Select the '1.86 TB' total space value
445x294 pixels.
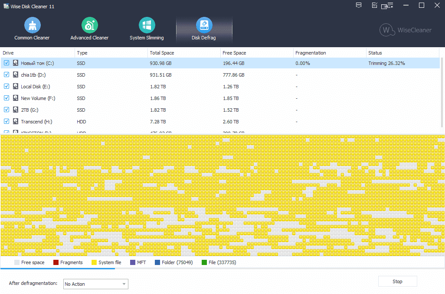pos(158,98)
